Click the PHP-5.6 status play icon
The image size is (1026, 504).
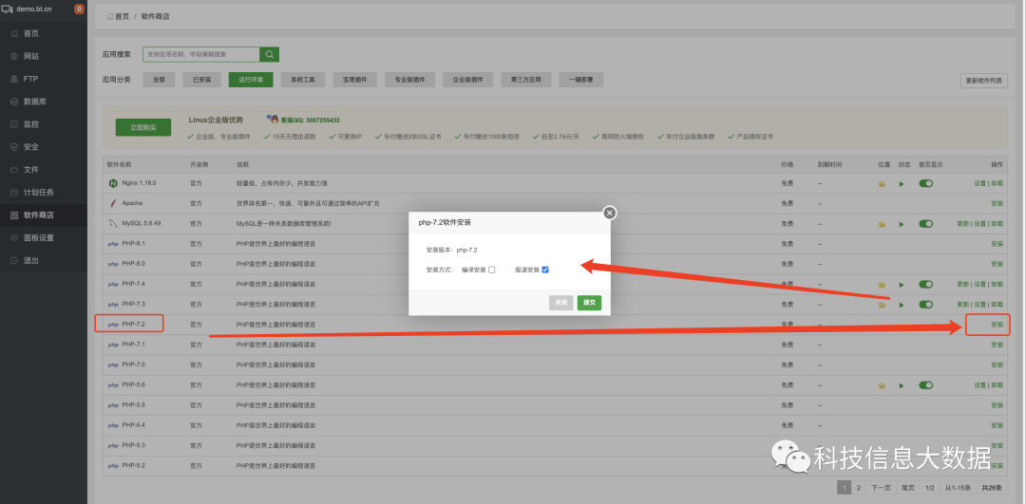pyautogui.click(x=902, y=385)
